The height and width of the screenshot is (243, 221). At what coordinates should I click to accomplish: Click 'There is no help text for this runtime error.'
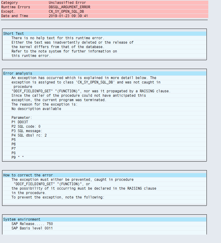click(x=58, y=38)
